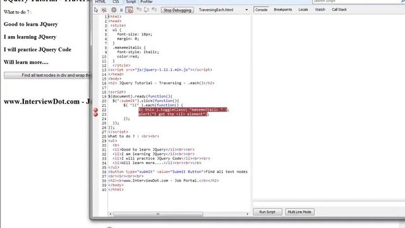
Task: Click the highlighted toggleClass code on line 22
Action: pyautogui.click(x=184, y=110)
